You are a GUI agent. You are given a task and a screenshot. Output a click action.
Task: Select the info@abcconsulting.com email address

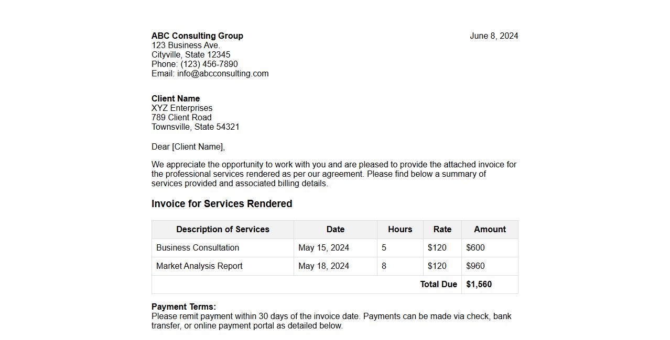pos(223,74)
